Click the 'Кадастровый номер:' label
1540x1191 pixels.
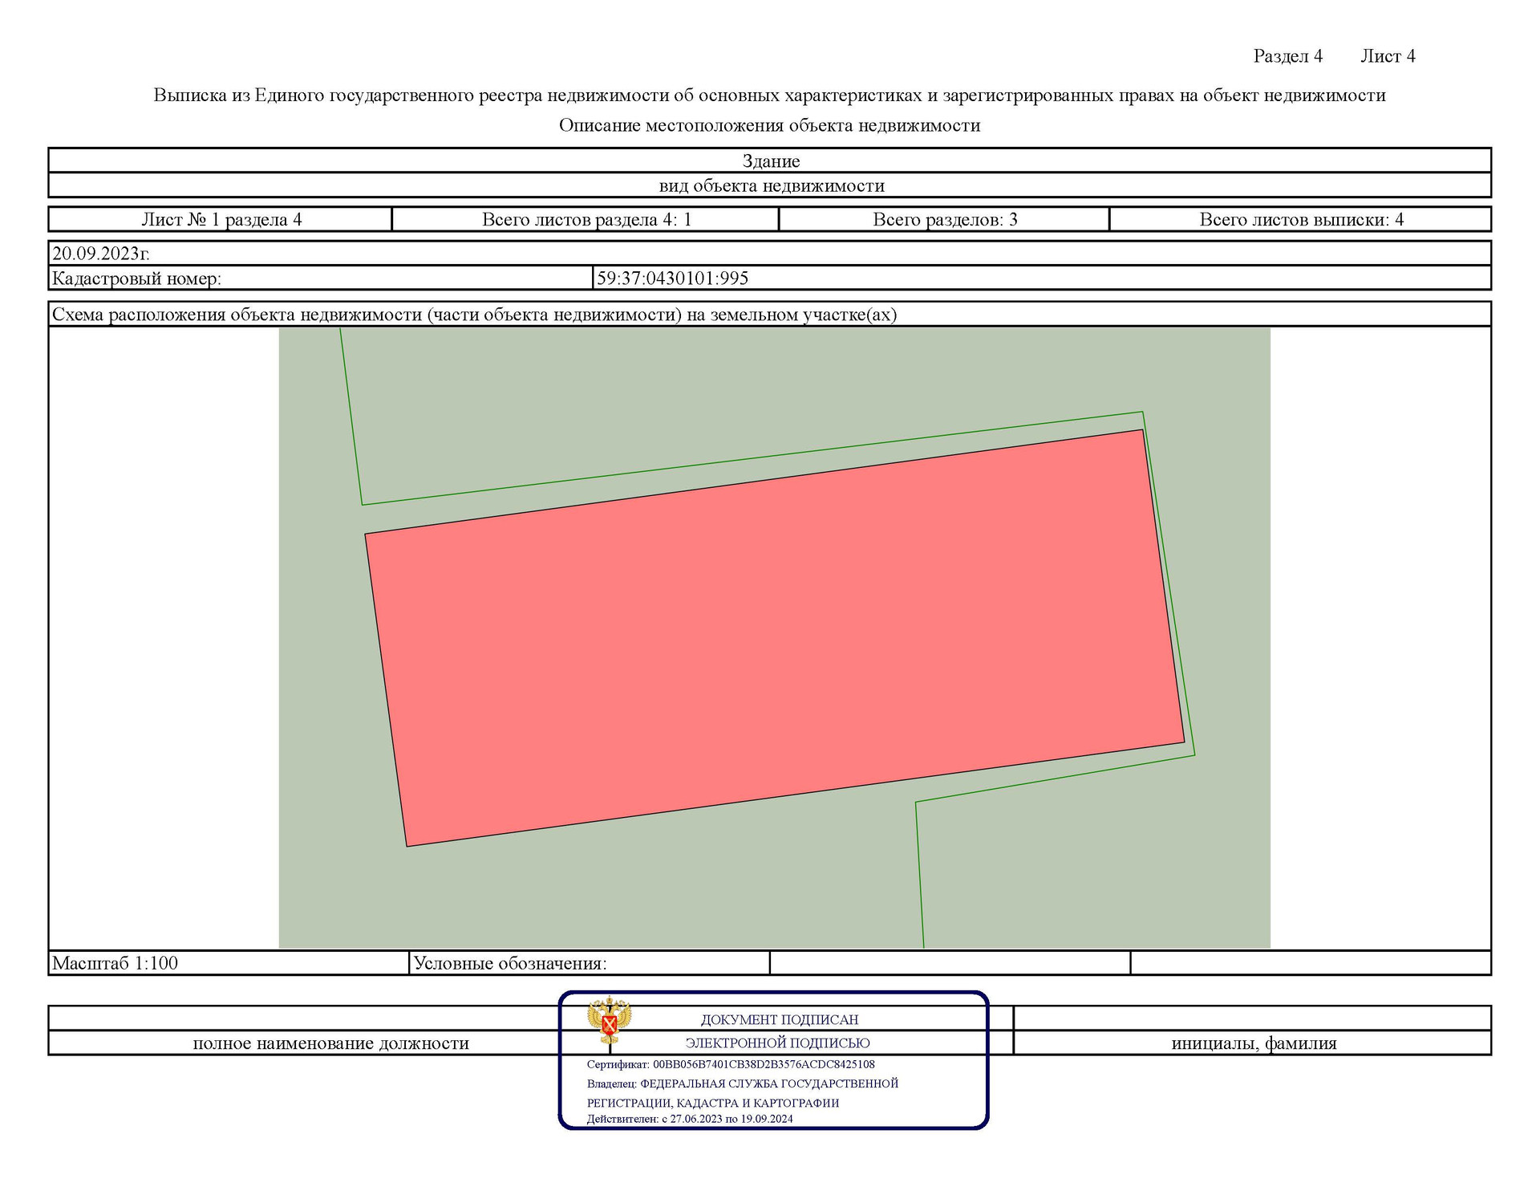tap(136, 278)
